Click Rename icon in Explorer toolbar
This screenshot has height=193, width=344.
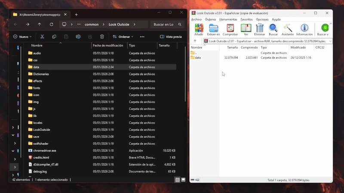point(78,37)
